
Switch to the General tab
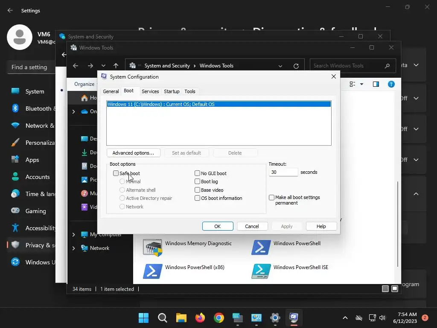(111, 91)
